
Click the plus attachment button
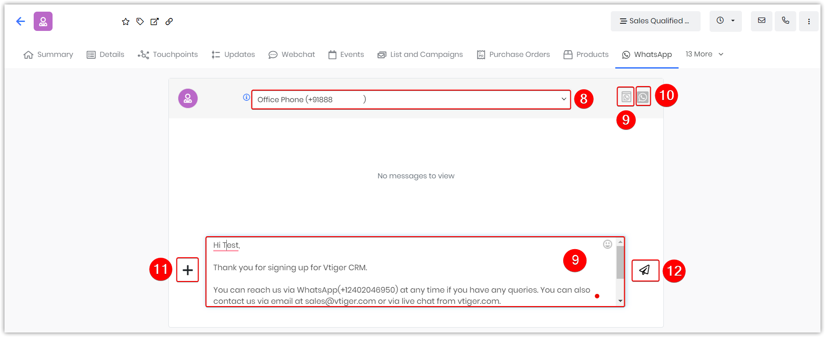point(188,270)
